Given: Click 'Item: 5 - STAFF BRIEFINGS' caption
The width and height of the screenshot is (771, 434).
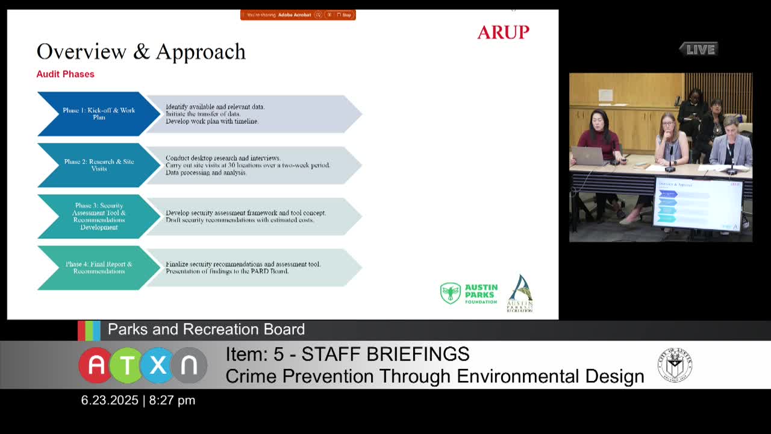Looking at the screenshot, I should click(348, 354).
